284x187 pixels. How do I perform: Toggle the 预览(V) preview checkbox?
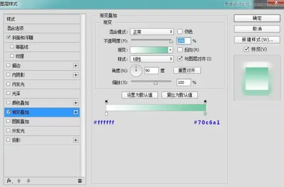[x=246, y=49]
